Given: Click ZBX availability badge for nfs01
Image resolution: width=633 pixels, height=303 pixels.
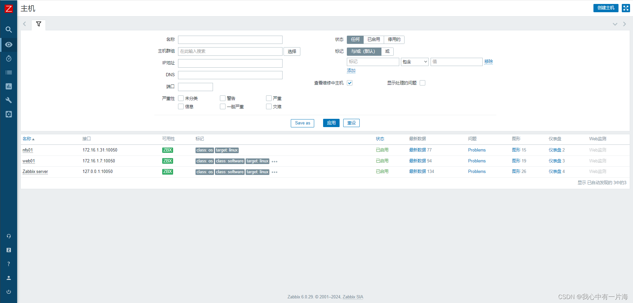Looking at the screenshot, I should pos(167,150).
